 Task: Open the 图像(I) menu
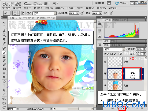pyautogui.click(x=27, y=8)
